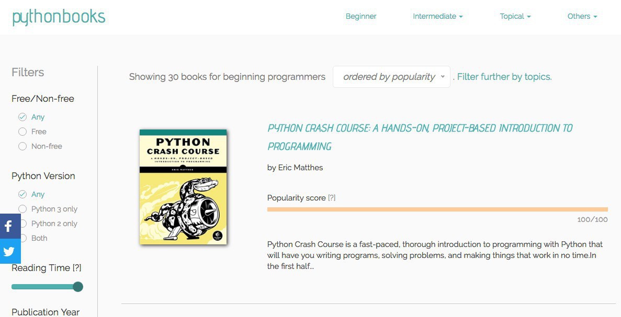Screen dimensions: 621x317
Task: Click the Reading Time slider handle
Action: click(x=78, y=287)
